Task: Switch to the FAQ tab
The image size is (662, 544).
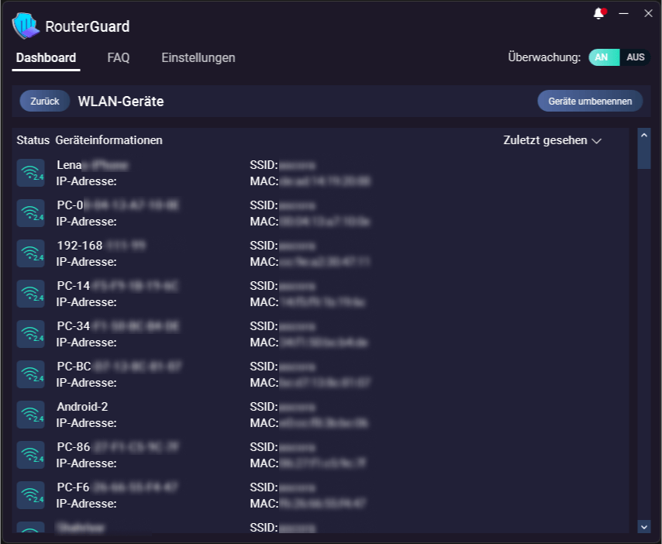Action: 119,57
